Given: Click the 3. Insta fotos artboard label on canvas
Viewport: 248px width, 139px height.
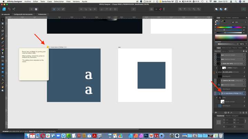Looking at the screenshot, I should 58,47.
